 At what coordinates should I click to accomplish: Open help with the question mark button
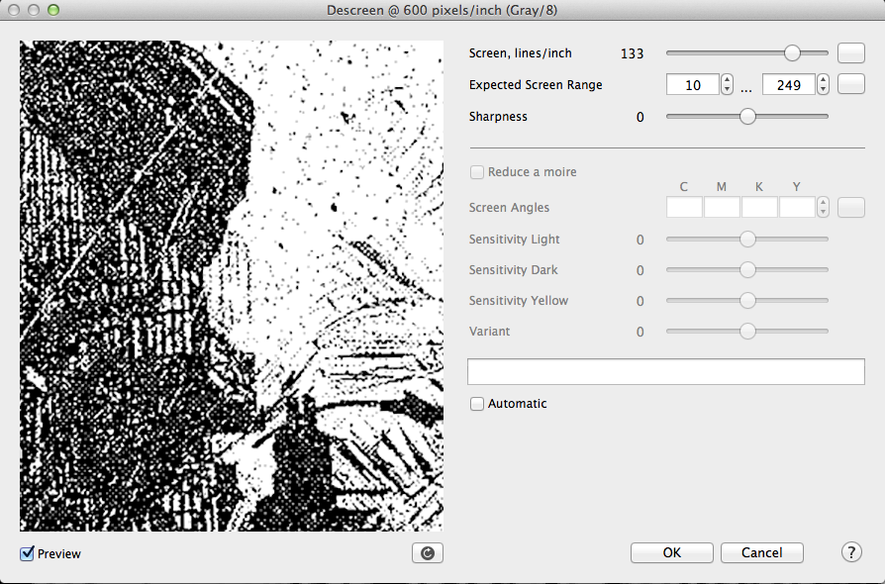[x=851, y=552]
